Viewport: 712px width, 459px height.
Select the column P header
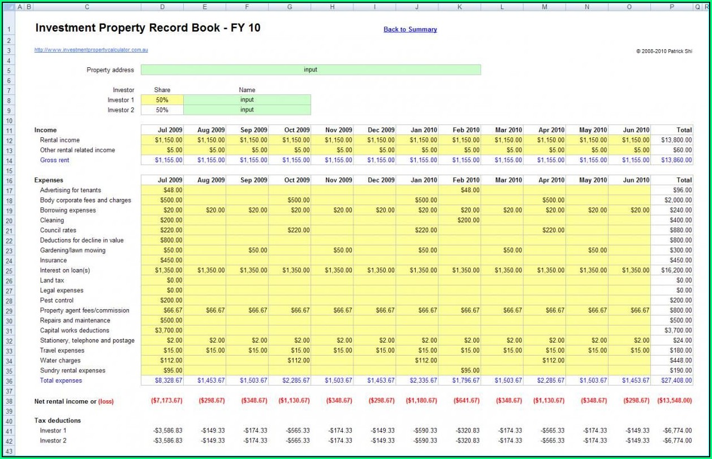671,7
